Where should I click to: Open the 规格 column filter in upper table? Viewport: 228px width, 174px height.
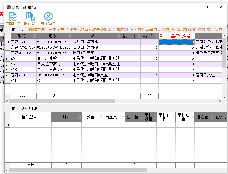click(70, 36)
